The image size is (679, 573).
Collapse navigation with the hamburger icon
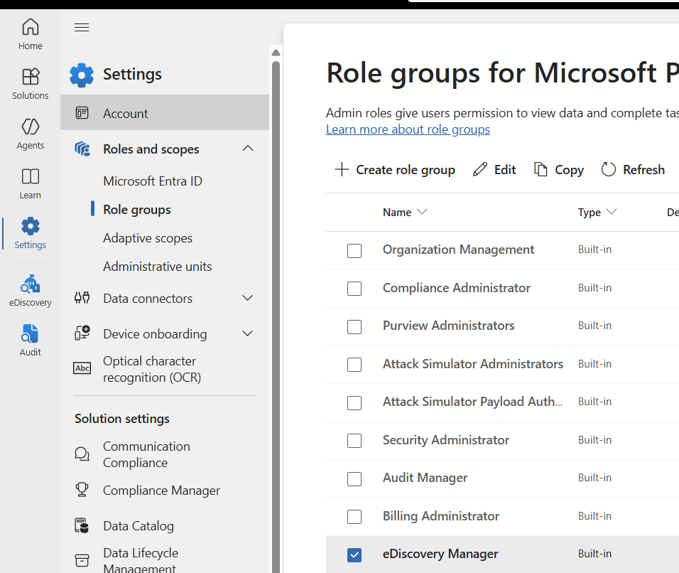pyautogui.click(x=82, y=28)
